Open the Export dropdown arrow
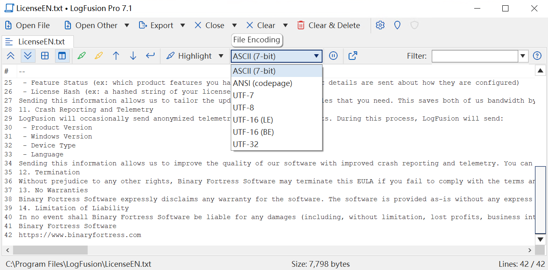 click(183, 25)
